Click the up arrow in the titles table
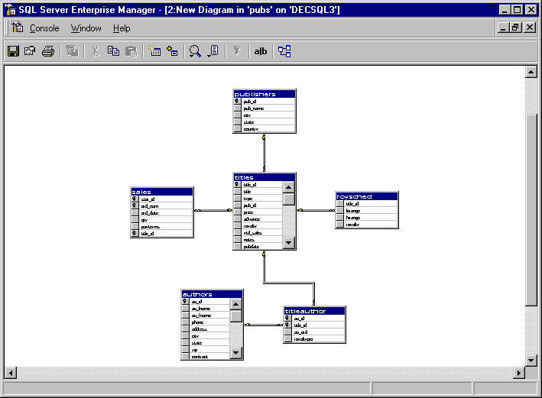 [289, 187]
